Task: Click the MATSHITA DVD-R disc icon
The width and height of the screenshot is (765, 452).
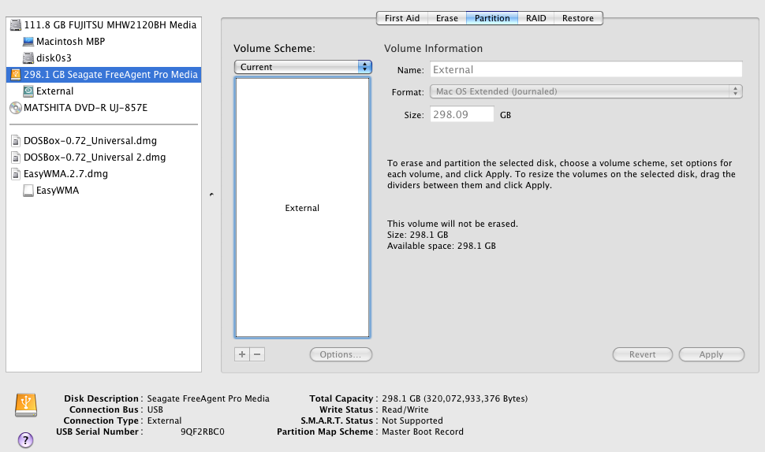Action: [x=16, y=108]
